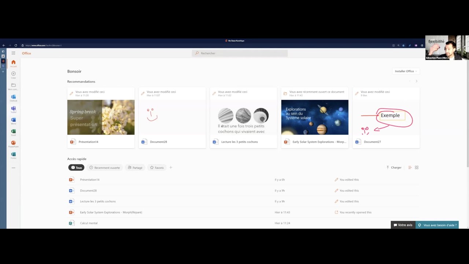Click 'You recently opened this' text
The width and height of the screenshot is (469, 264).
[355, 212]
